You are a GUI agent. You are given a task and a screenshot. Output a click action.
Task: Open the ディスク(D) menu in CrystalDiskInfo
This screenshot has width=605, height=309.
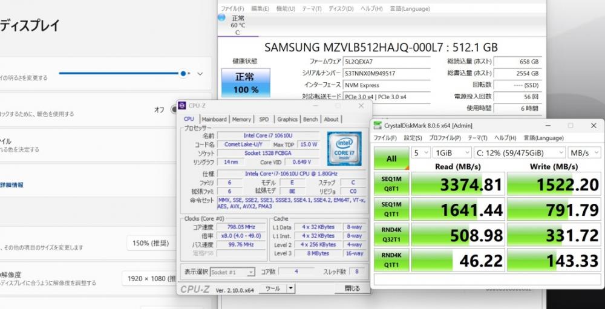(x=341, y=8)
